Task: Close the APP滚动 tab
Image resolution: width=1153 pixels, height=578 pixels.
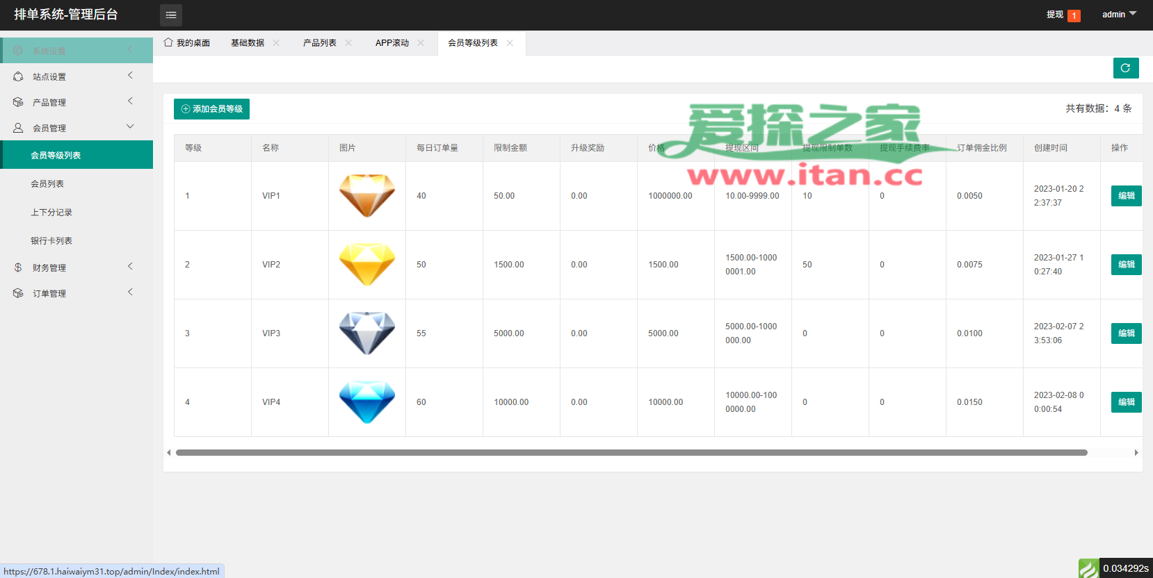Action: point(421,43)
